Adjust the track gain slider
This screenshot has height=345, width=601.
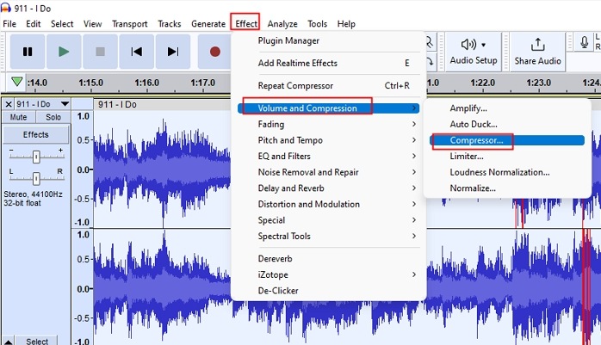pyautogui.click(x=36, y=157)
